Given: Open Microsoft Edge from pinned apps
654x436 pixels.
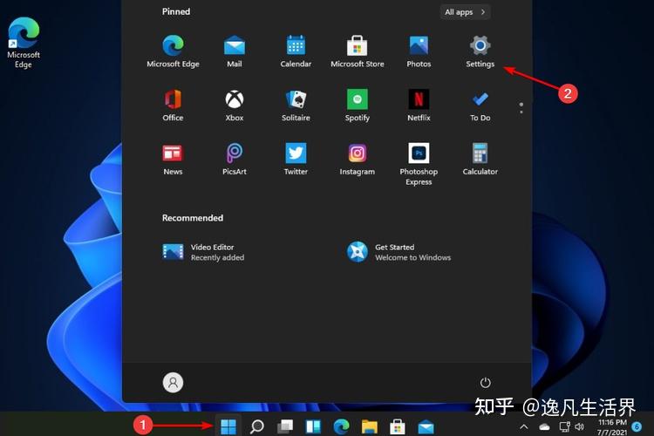Looking at the screenshot, I should click(173, 51).
